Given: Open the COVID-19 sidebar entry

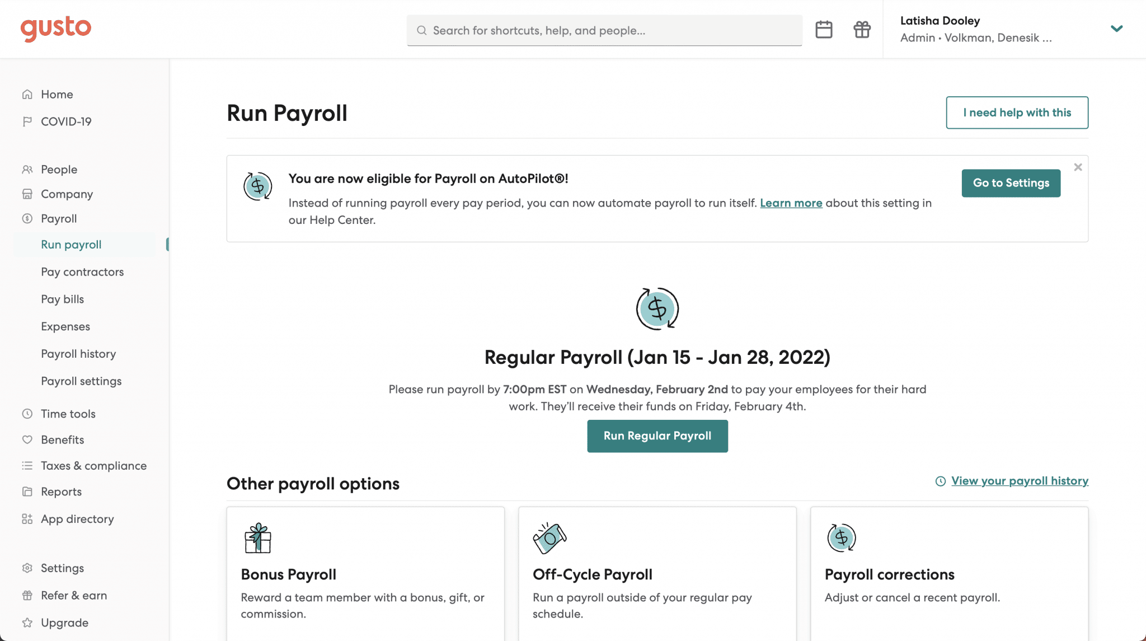Looking at the screenshot, I should tap(66, 121).
